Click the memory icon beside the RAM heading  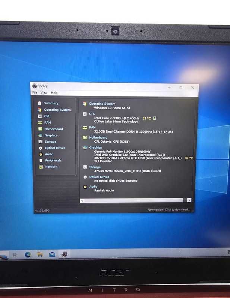click(x=85, y=127)
